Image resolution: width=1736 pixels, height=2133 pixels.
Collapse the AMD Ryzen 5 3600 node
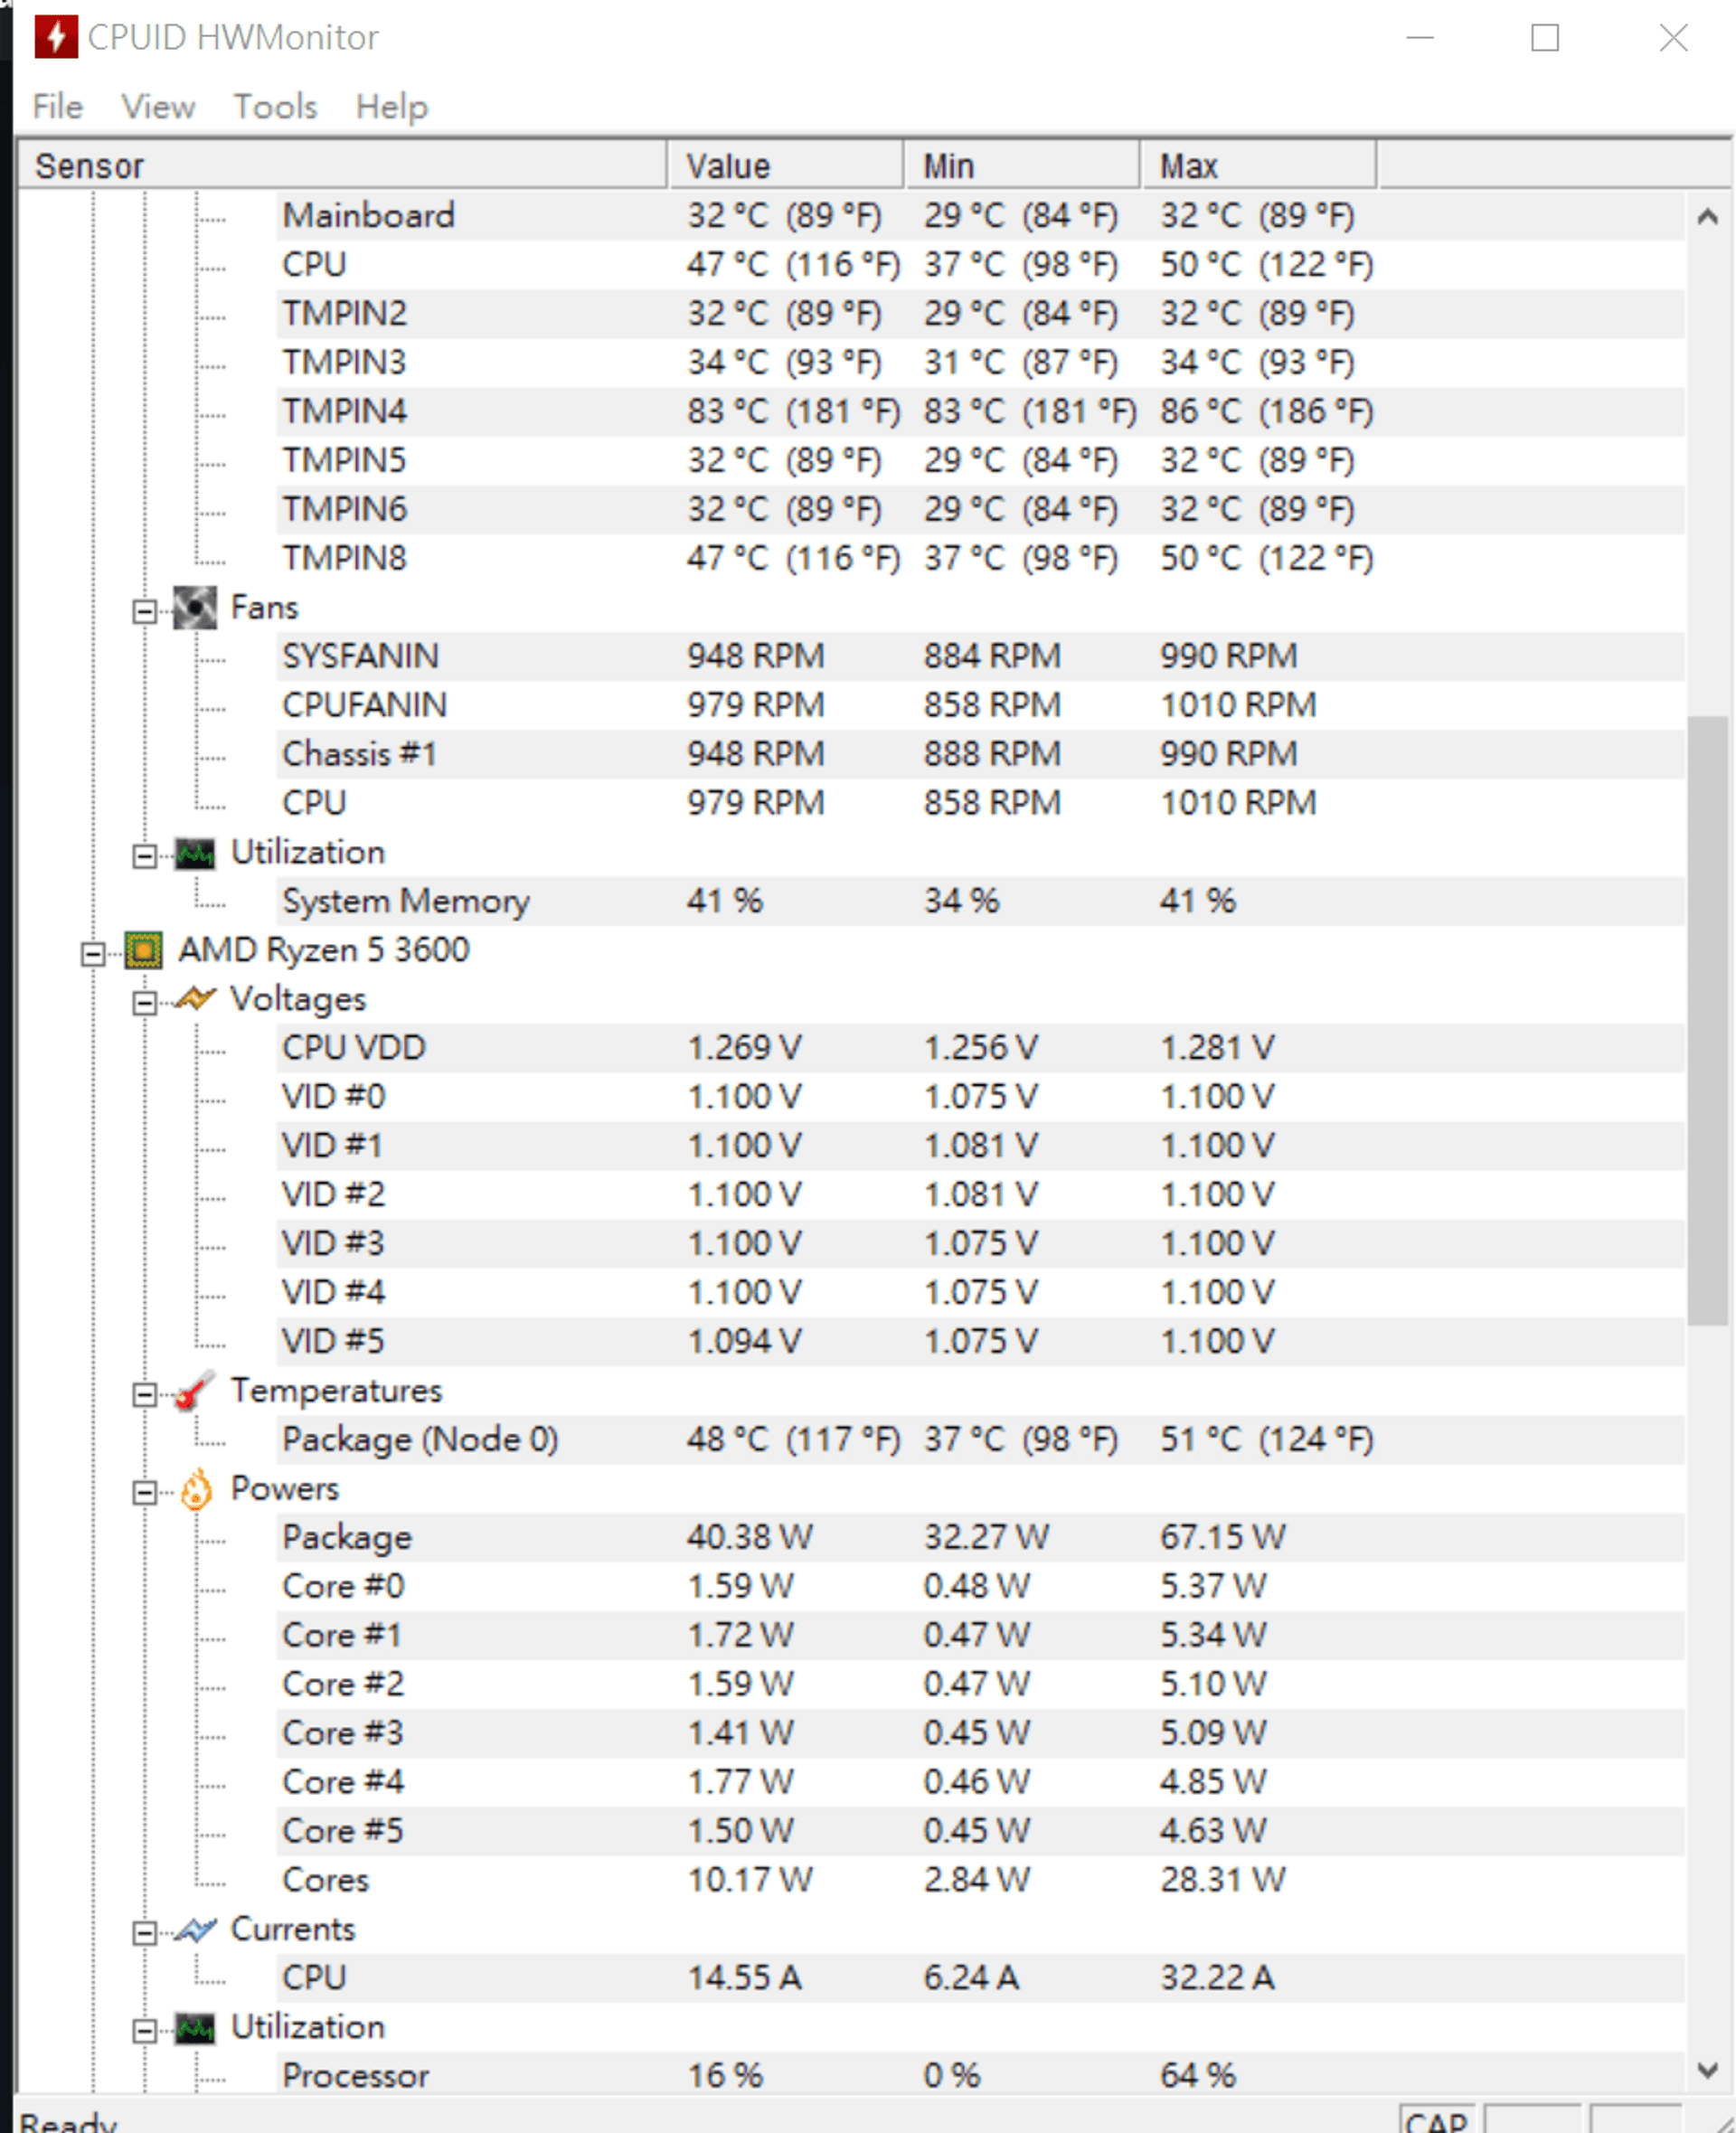(93, 954)
